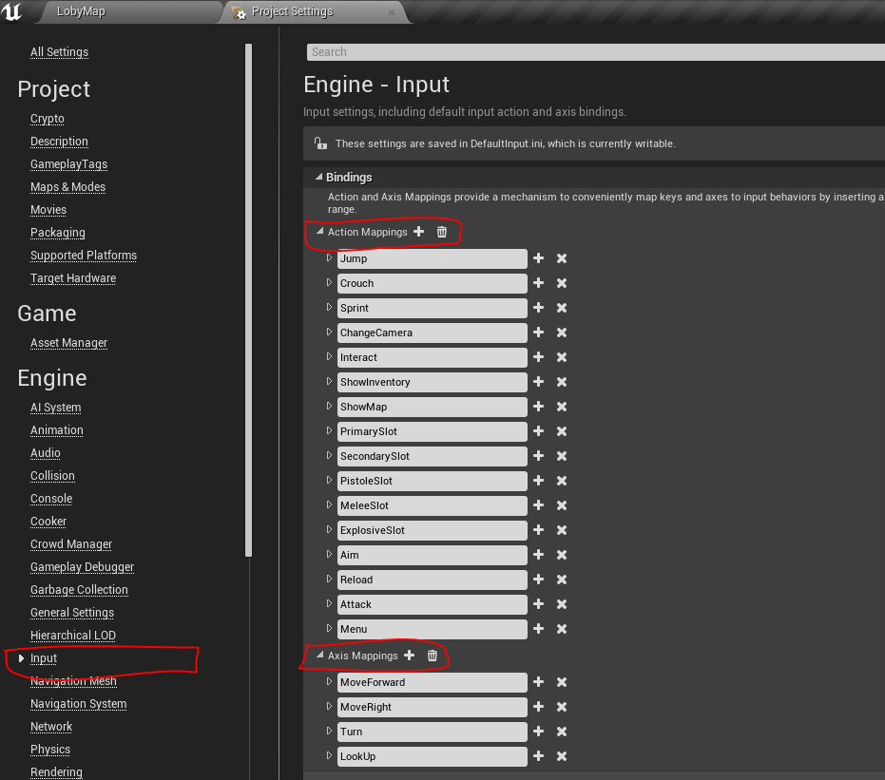Edit the ShowMap action name field
Viewport: 885px width, 780px height.
(x=433, y=407)
